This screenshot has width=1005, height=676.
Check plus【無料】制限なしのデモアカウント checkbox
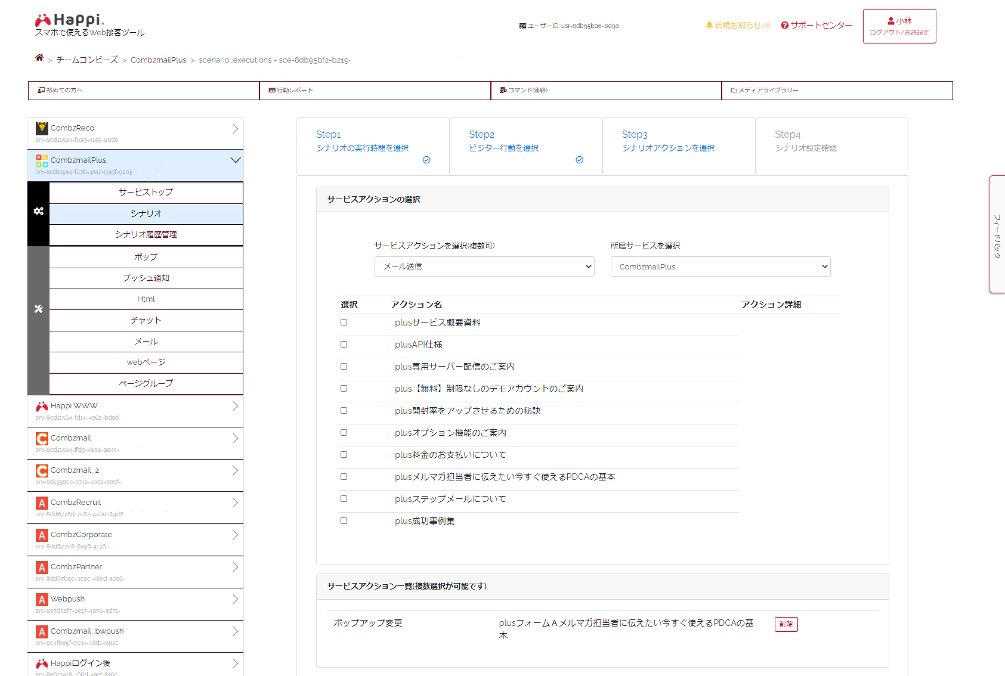click(x=344, y=389)
